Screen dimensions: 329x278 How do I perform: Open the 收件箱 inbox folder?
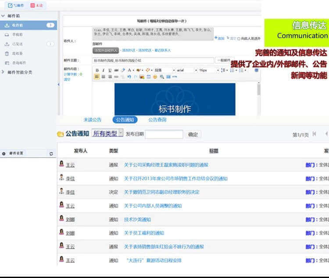tap(18, 25)
